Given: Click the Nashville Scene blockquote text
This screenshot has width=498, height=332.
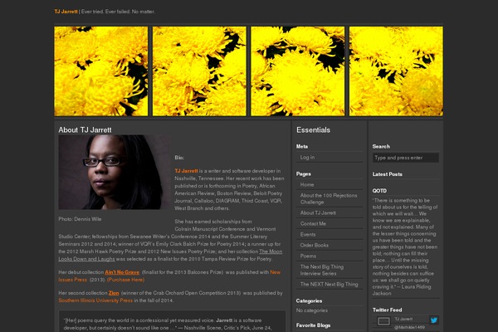Looking at the screenshot, I should pos(168,324).
